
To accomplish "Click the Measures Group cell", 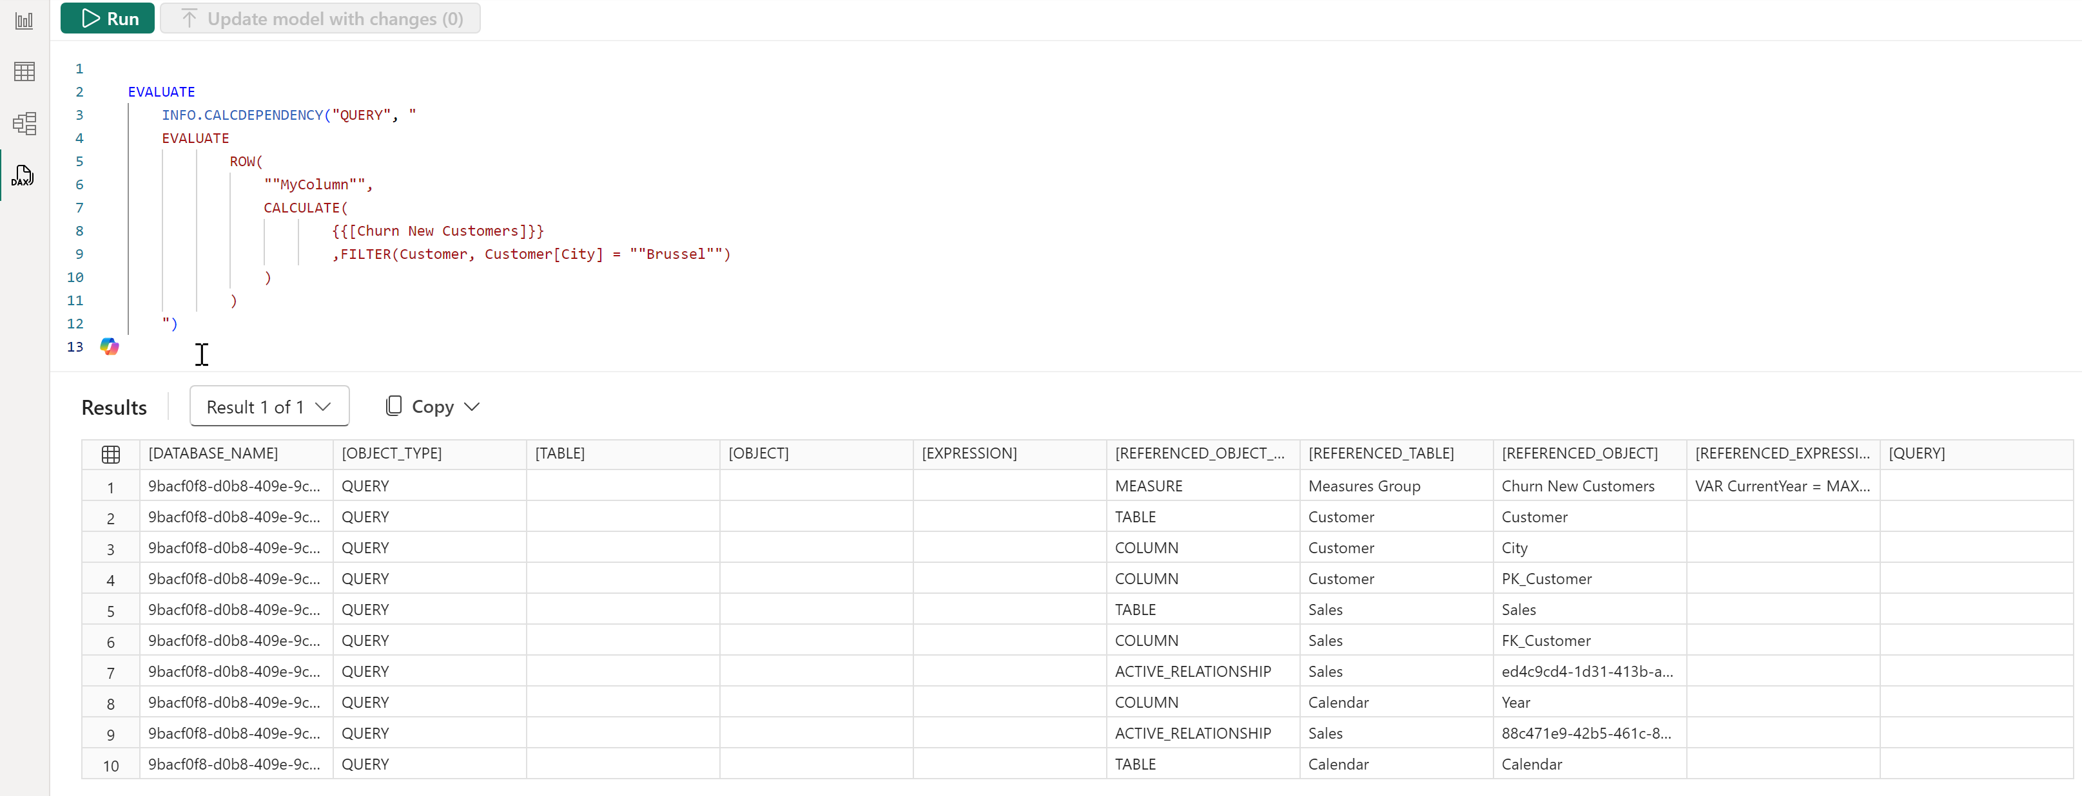I will pyautogui.click(x=1396, y=486).
